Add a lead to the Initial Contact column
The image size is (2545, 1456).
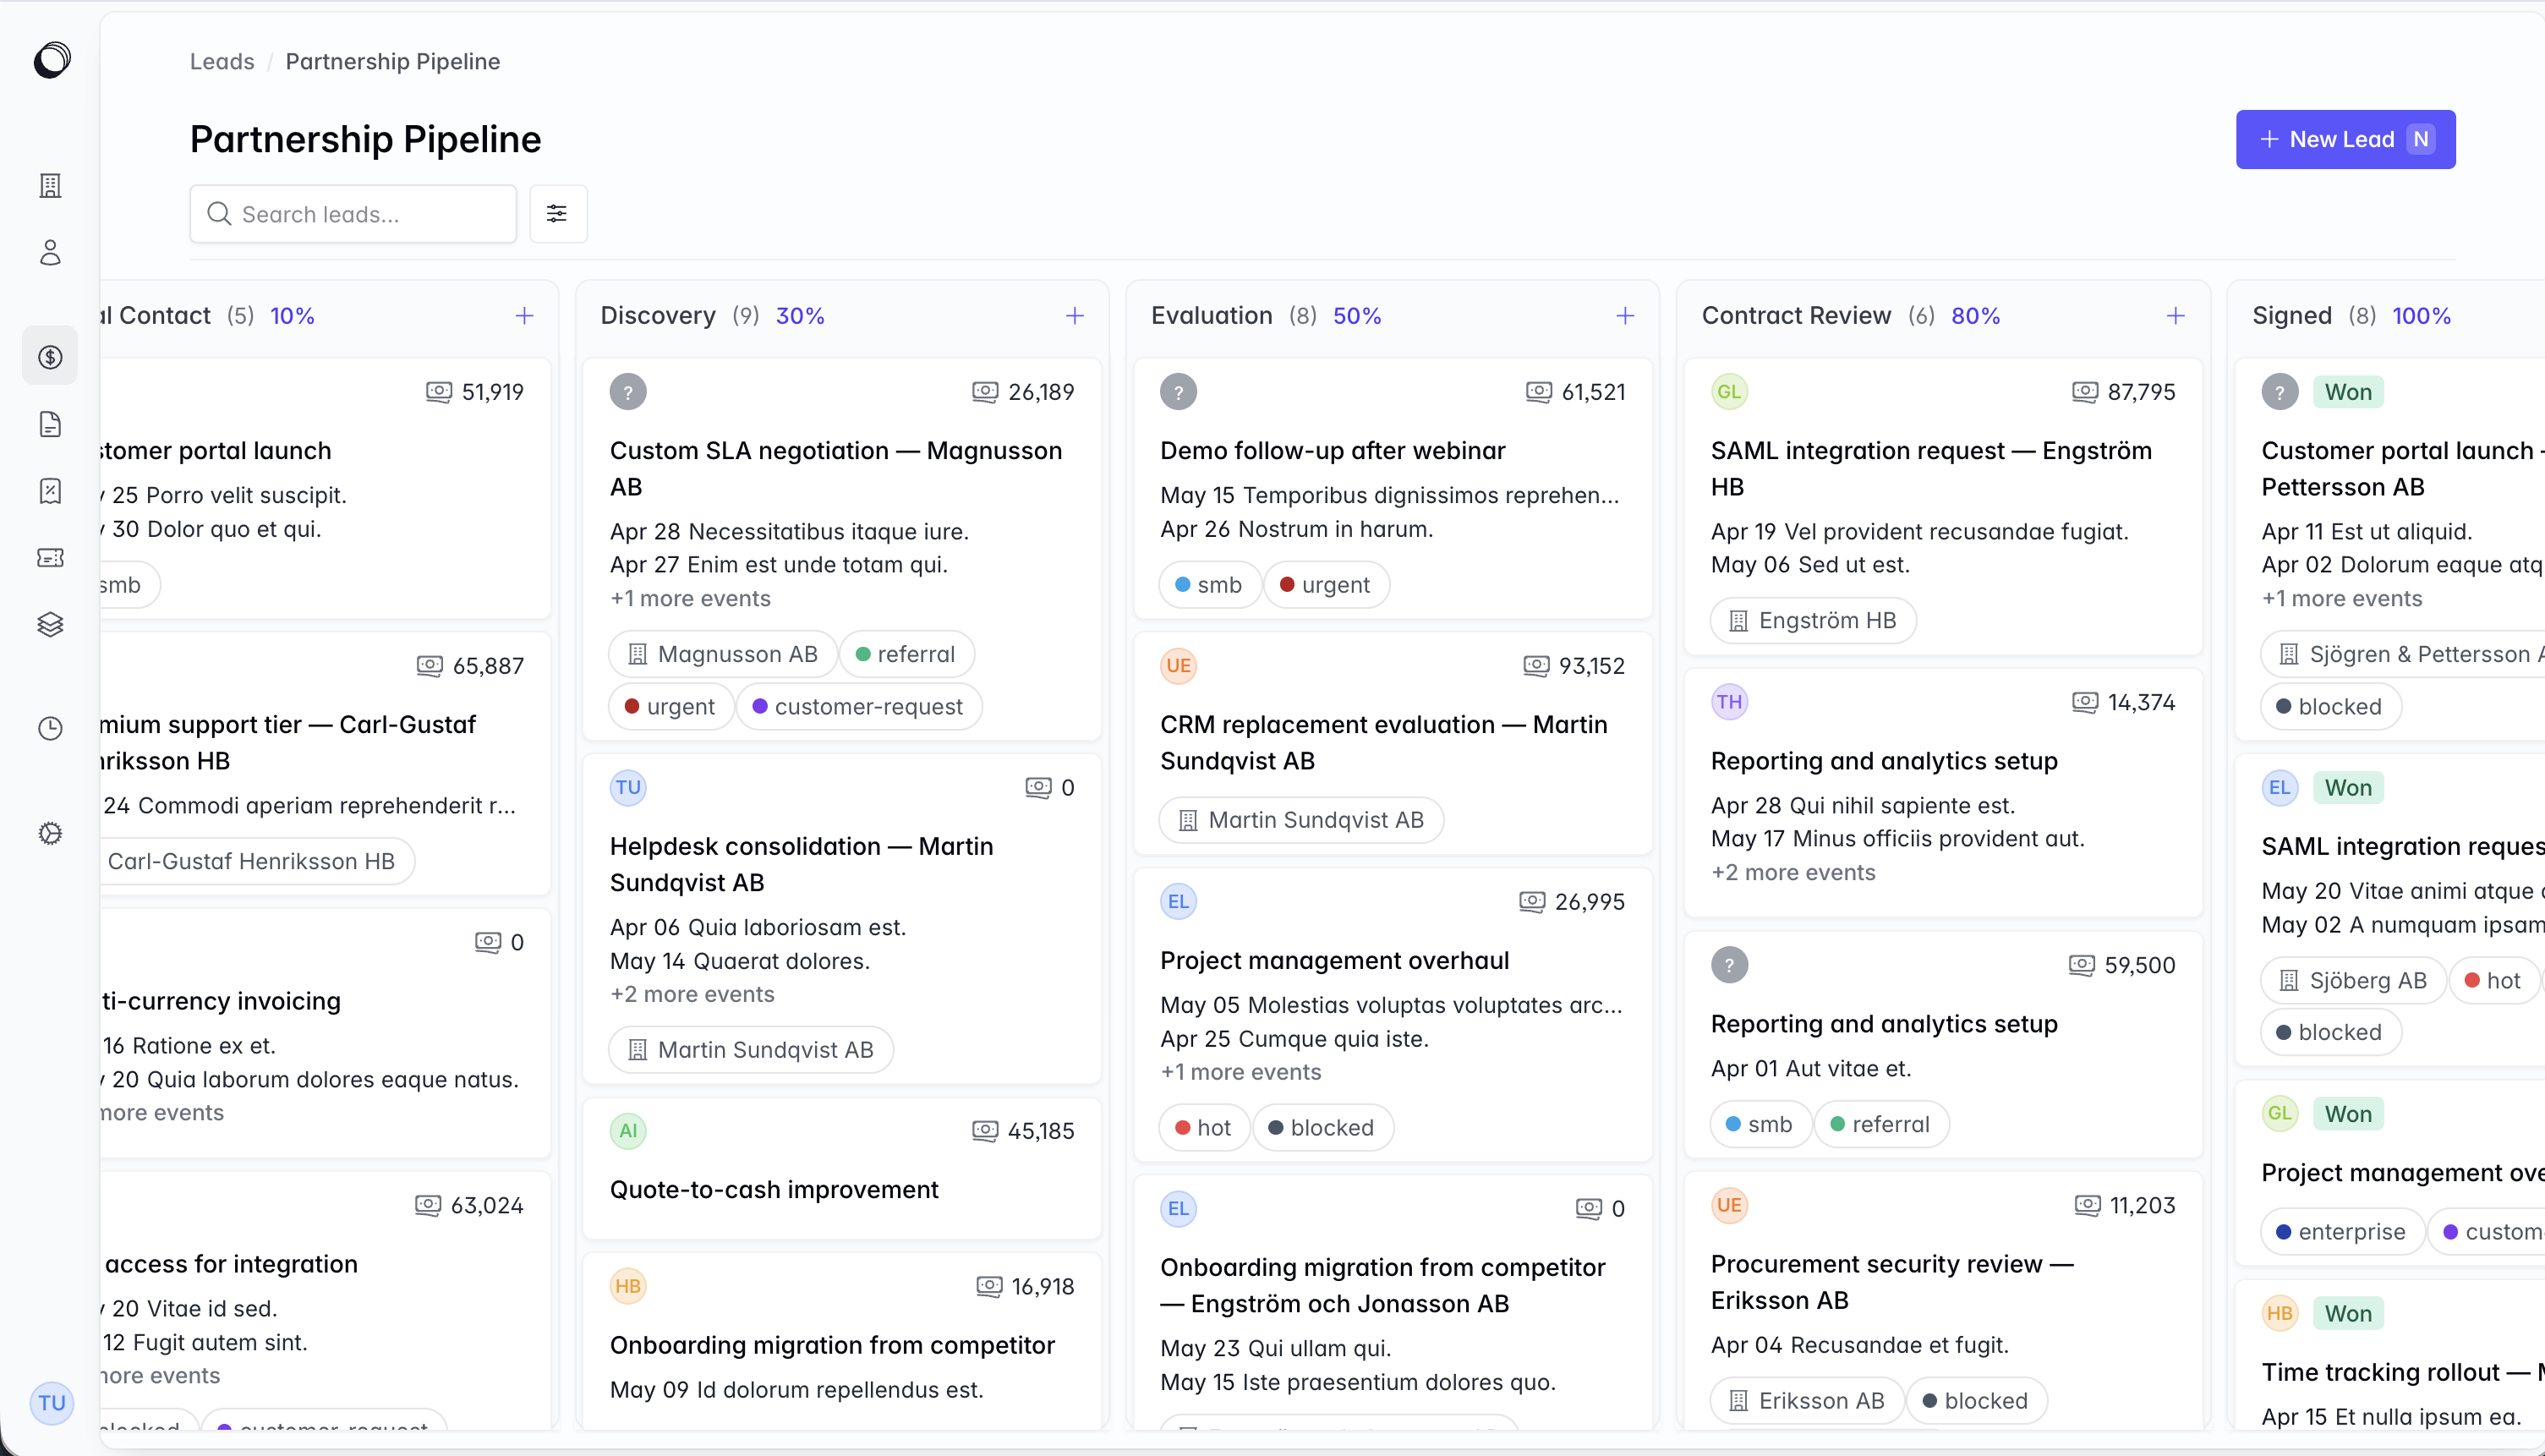[524, 316]
